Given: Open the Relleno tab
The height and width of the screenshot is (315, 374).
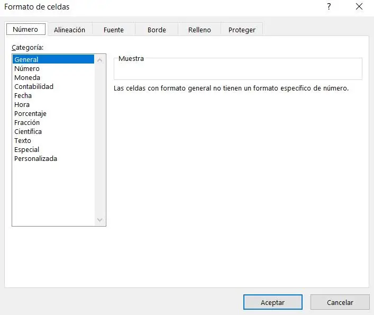Looking at the screenshot, I should (199, 30).
